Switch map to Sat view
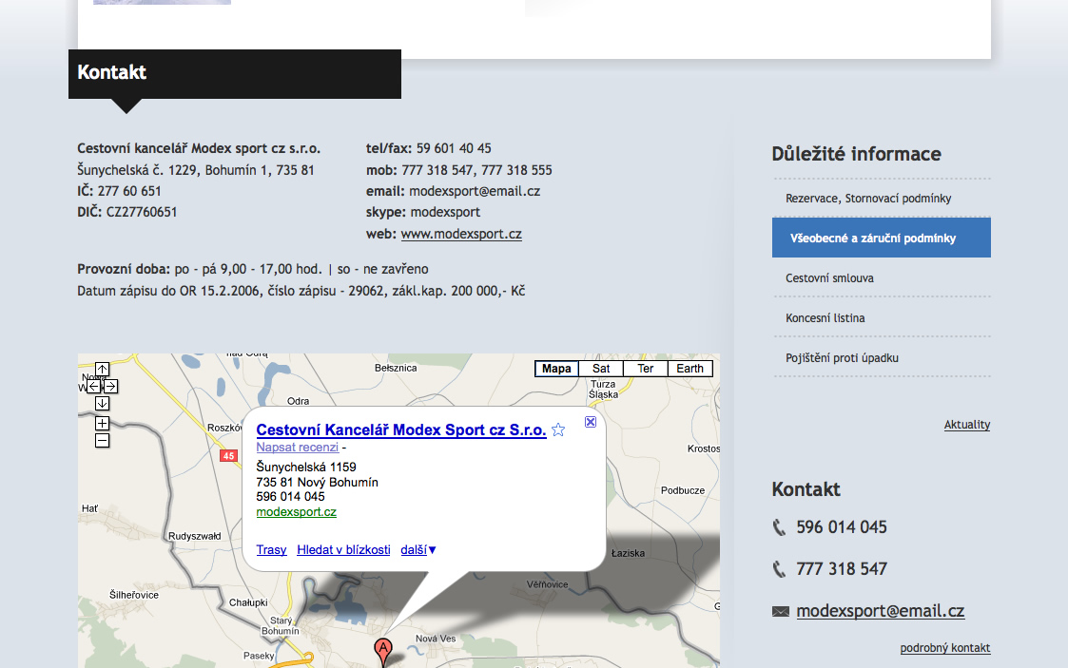The width and height of the screenshot is (1068, 668). pos(601,369)
